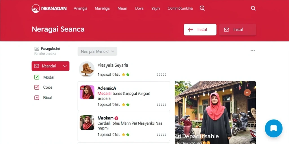289x144 pixels.
Task: Click the yellow star in Viaayala Seyarla row
Action: (124, 74)
